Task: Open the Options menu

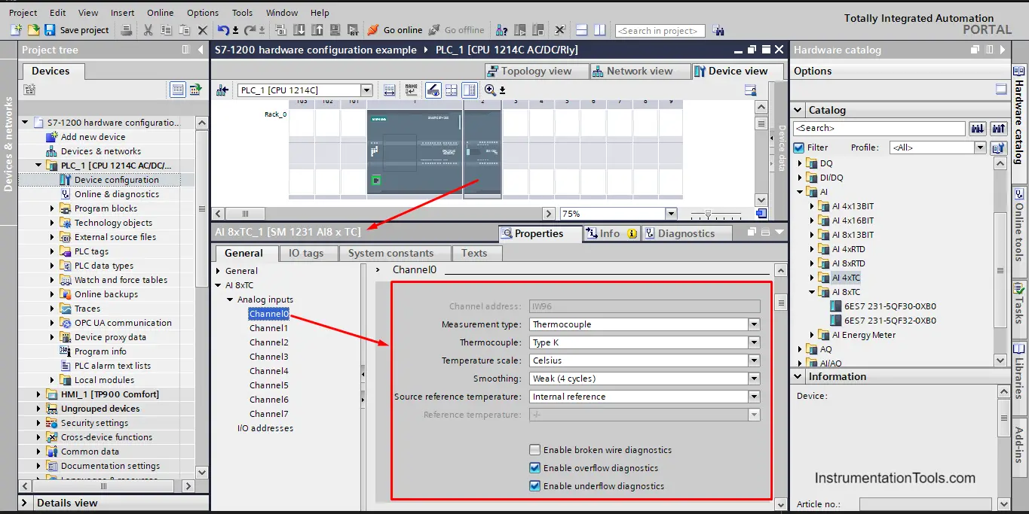Action: pyautogui.click(x=203, y=12)
